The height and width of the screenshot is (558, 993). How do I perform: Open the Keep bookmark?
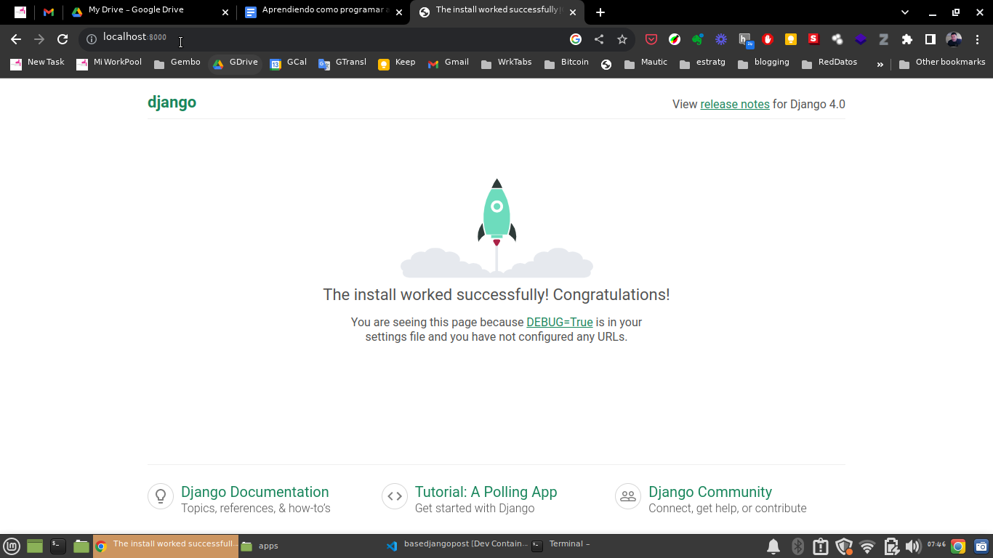point(397,63)
